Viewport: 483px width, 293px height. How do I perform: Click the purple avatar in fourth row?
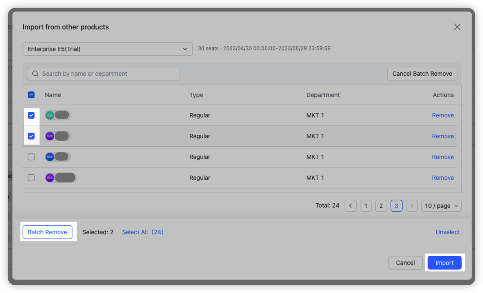point(50,178)
